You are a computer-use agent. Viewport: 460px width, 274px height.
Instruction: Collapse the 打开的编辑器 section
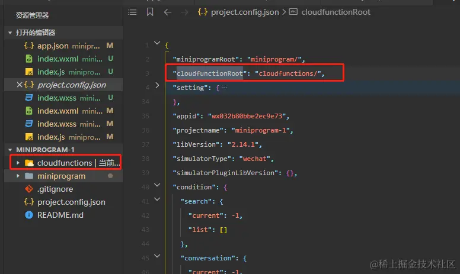(x=9, y=33)
